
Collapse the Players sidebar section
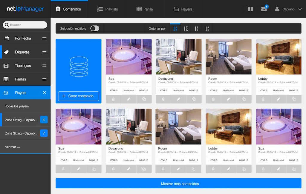coord(44,93)
